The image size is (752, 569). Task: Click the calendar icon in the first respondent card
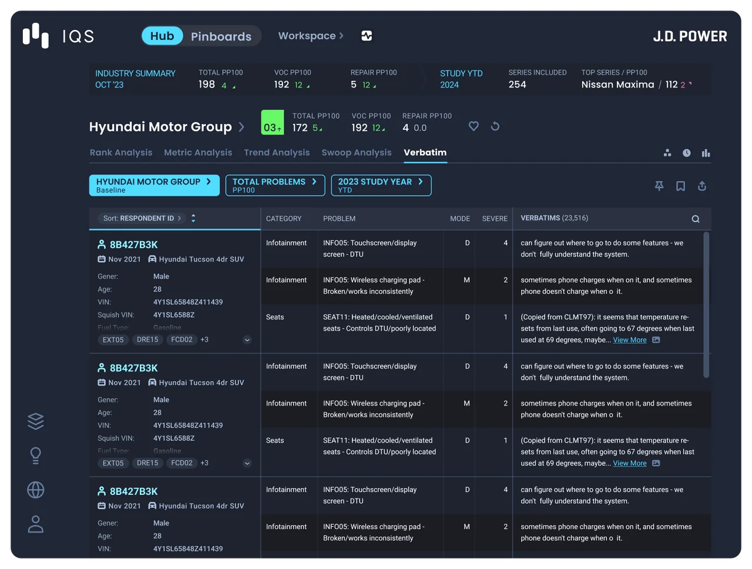[102, 259]
